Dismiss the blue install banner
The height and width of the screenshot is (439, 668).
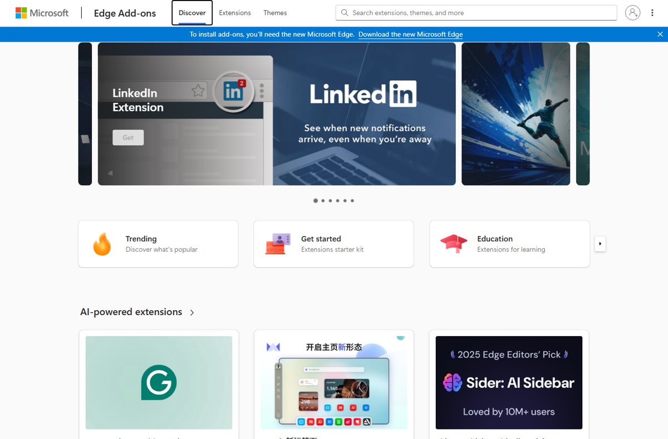click(660, 34)
